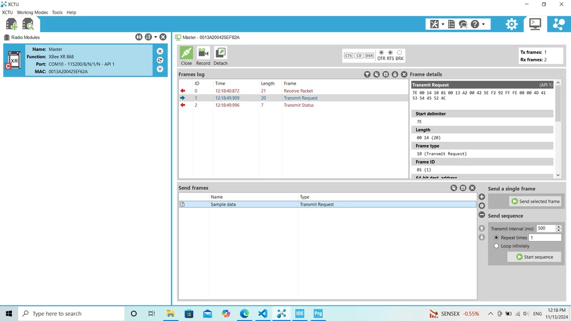This screenshot has height=321, width=571.
Task: Toggle the DTR radio control
Action: pyautogui.click(x=381, y=53)
